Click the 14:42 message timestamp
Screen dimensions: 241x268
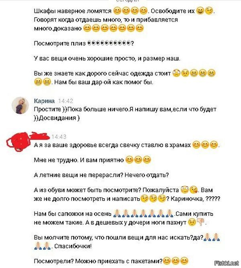[65, 101]
